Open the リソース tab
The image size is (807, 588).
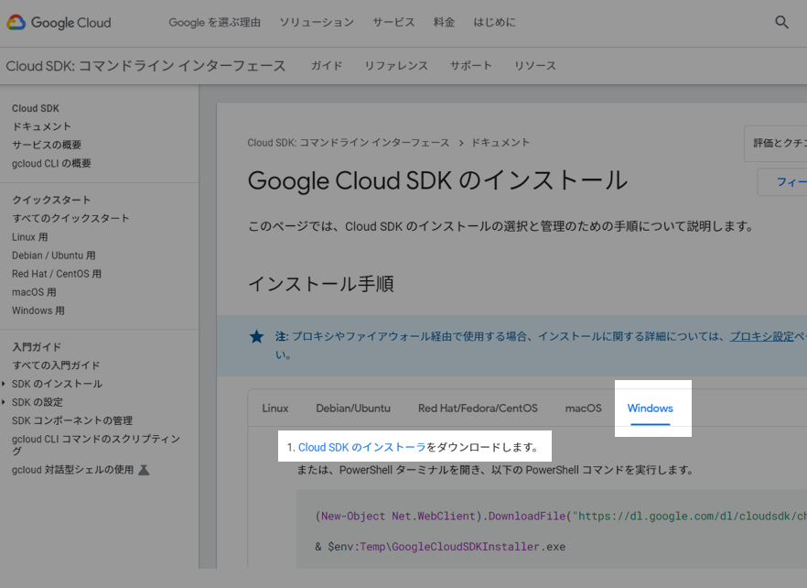(535, 65)
